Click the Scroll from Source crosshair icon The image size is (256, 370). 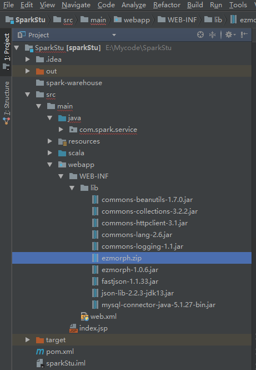click(200, 34)
